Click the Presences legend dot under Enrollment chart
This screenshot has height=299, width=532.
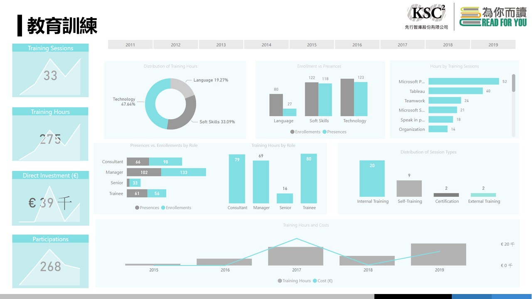[324, 132]
